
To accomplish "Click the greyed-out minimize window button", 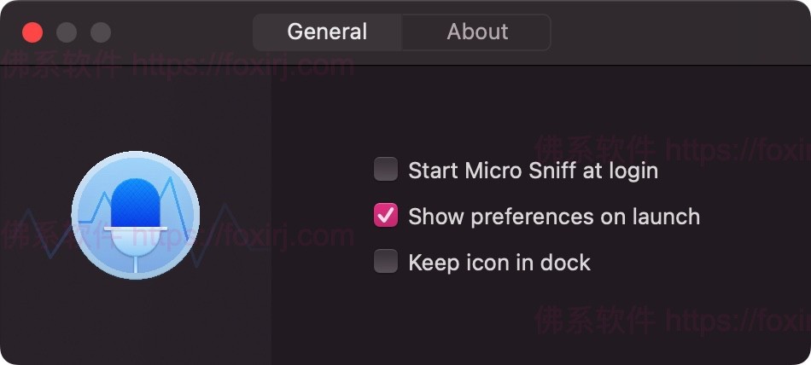I will (x=67, y=32).
